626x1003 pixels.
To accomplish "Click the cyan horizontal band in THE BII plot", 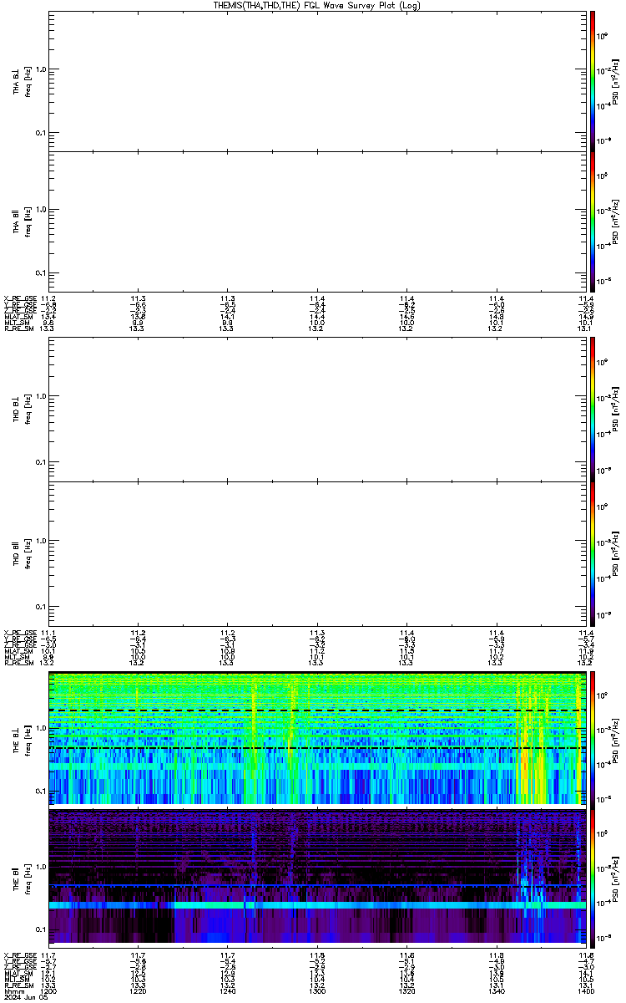I will (316, 905).
